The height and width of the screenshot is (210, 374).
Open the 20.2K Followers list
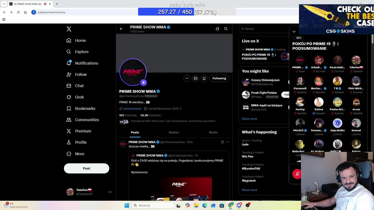(x=150, y=115)
